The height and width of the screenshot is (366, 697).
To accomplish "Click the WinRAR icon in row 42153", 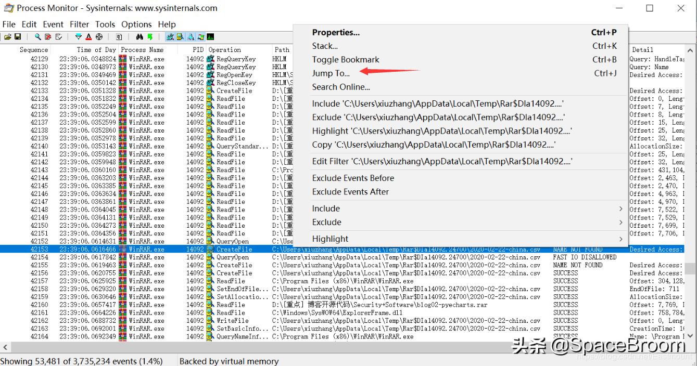I will point(123,250).
